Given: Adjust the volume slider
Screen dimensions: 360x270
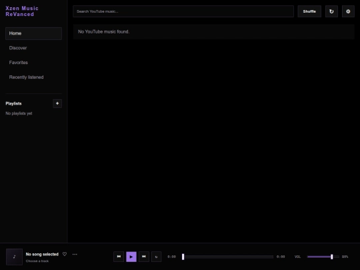Looking at the screenshot, I should point(323,257).
